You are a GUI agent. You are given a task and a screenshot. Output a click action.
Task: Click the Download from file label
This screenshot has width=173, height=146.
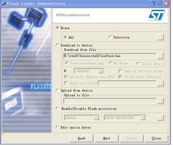pos(80,50)
